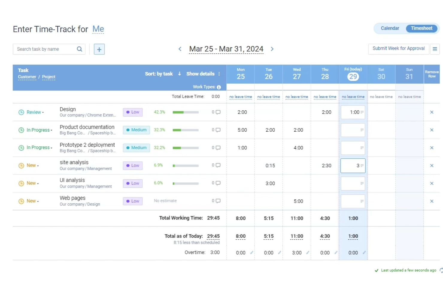443x296 pixels.
Task: Remove the Design task row
Action: [x=432, y=112]
